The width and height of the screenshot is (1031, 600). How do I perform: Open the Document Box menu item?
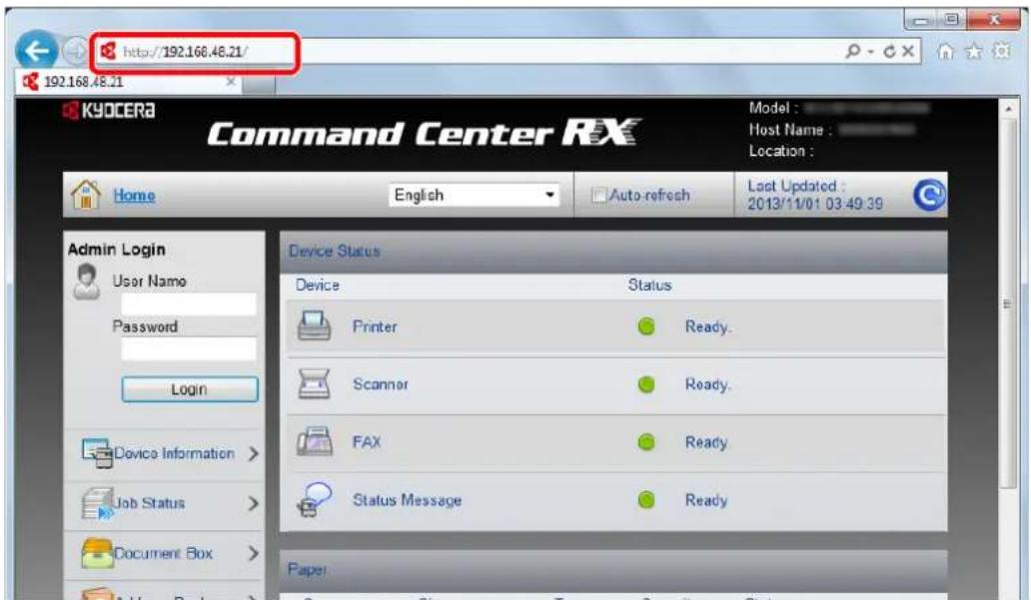coord(164,553)
